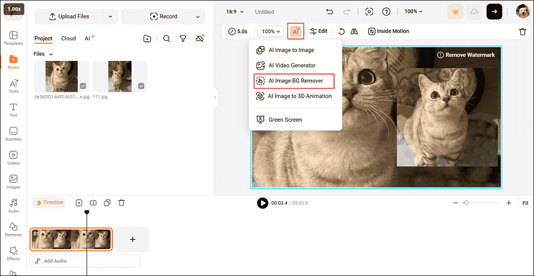Open the Templates sidebar panel
534x276 pixels.
[x=13, y=38]
